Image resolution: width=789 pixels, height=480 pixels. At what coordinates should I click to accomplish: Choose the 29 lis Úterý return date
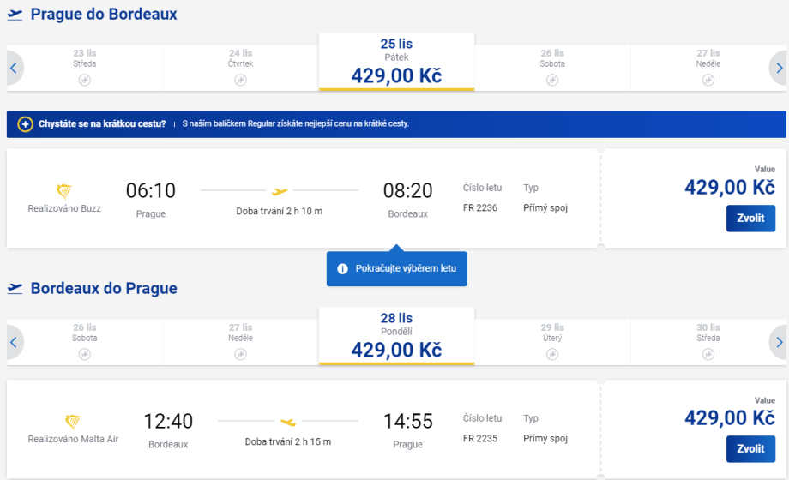[x=552, y=341]
